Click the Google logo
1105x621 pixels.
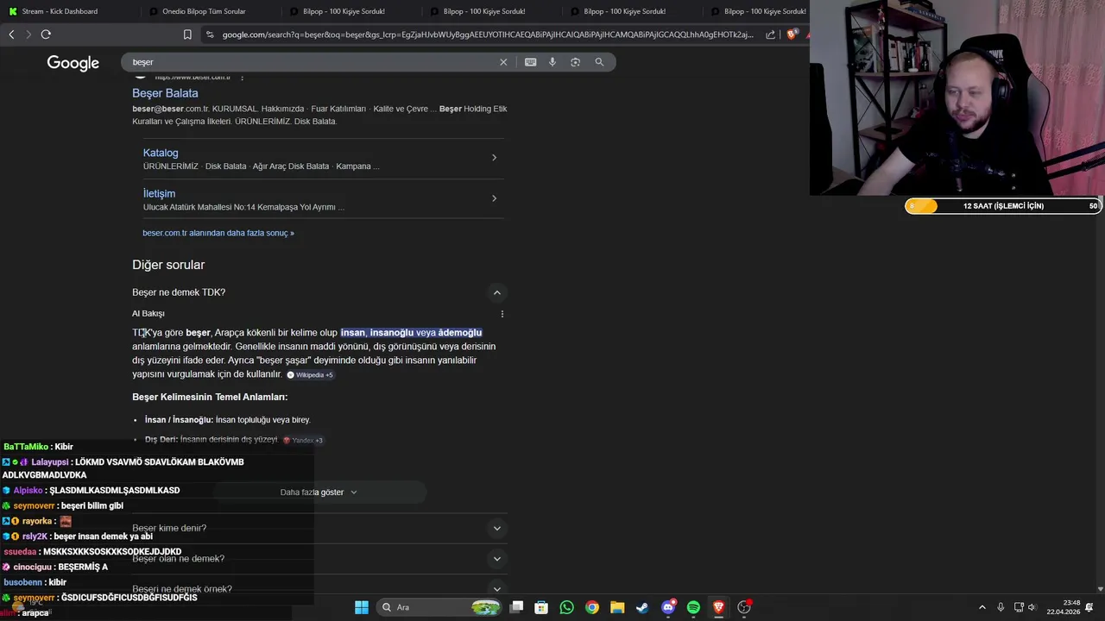point(73,63)
